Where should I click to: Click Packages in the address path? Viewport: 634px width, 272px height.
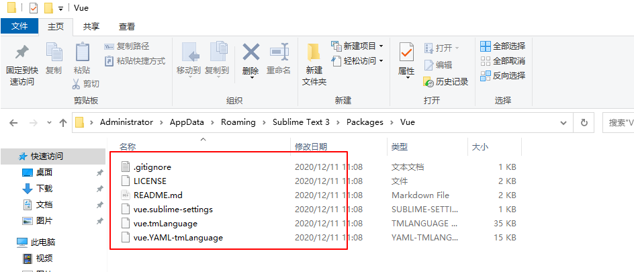pos(365,122)
